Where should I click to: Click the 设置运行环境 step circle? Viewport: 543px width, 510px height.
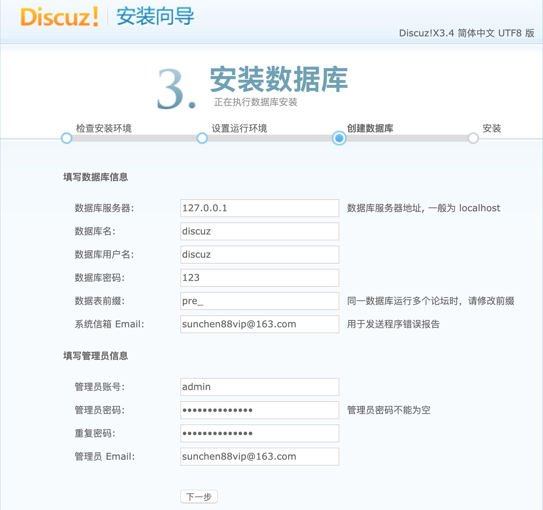(x=202, y=138)
